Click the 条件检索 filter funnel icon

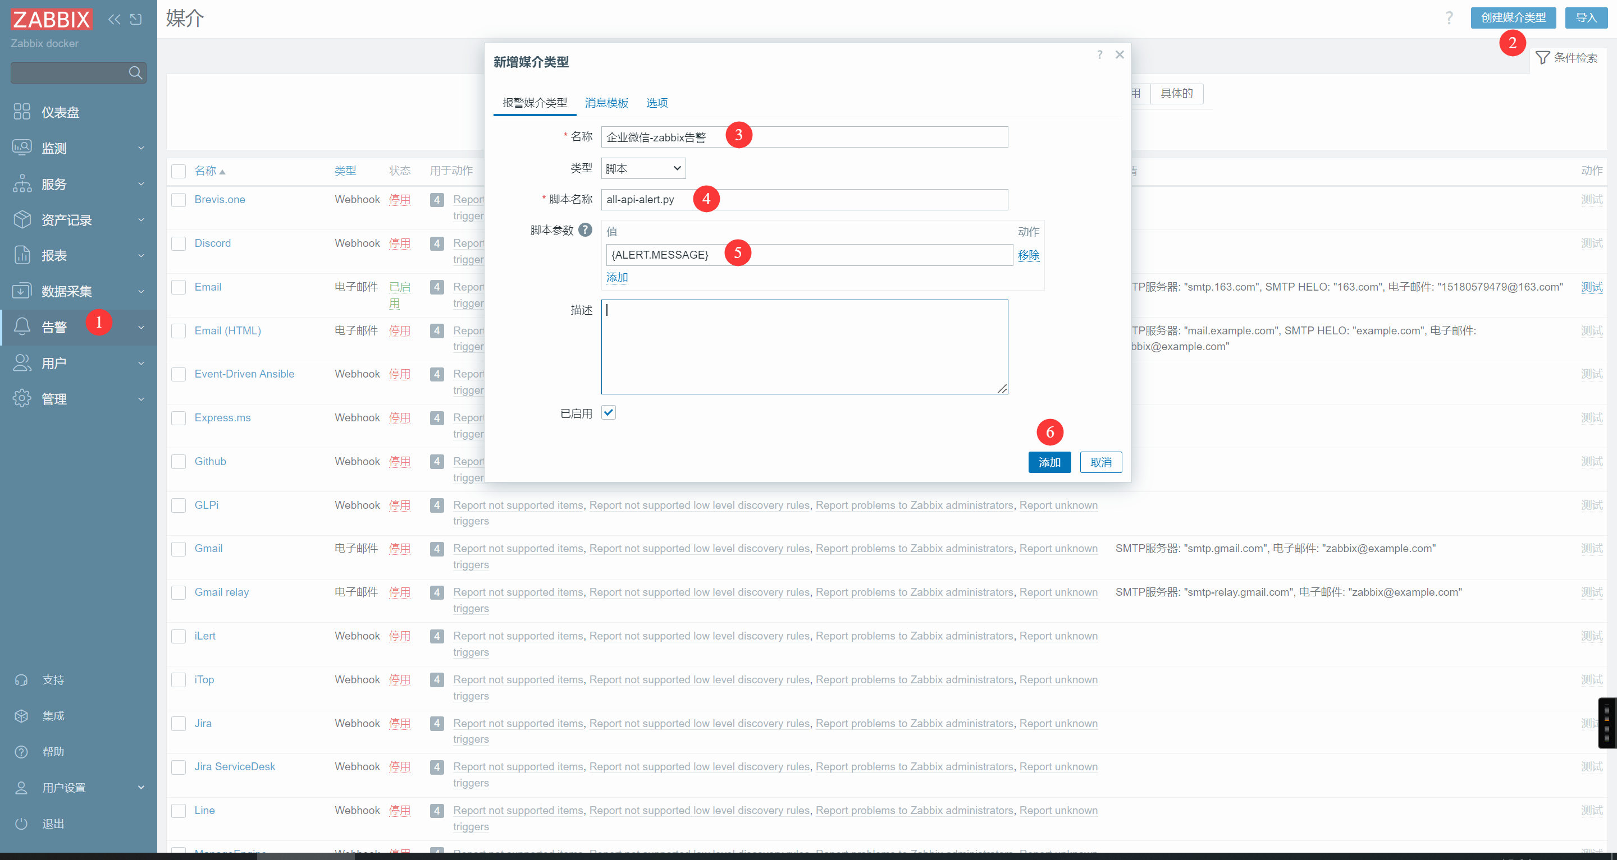click(1542, 58)
